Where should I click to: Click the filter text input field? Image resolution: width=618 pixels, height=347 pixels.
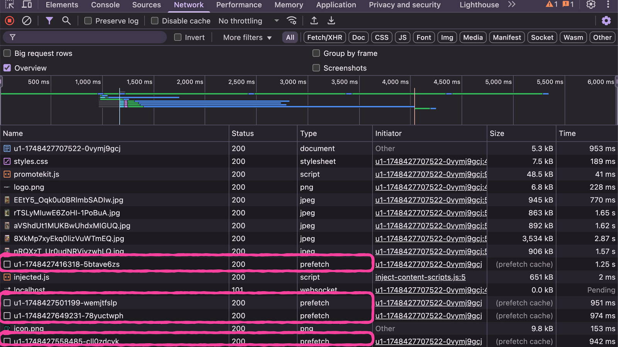[89, 37]
